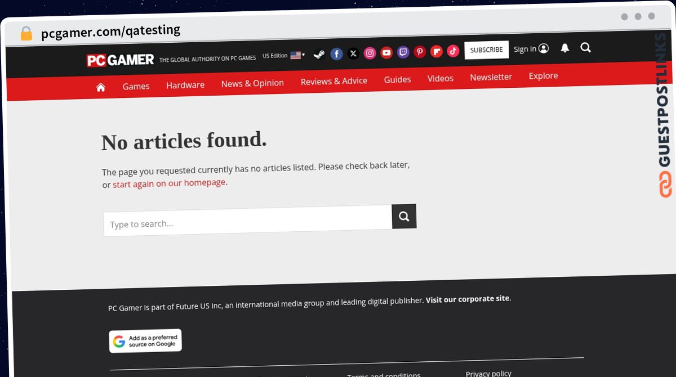Image resolution: width=676 pixels, height=377 pixels.
Task: Go to the Home icon in navigation bar
Action: tap(101, 87)
